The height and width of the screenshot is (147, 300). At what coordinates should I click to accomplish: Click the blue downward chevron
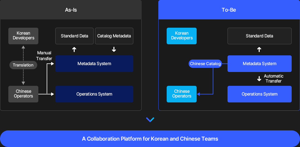[x=150, y=120]
